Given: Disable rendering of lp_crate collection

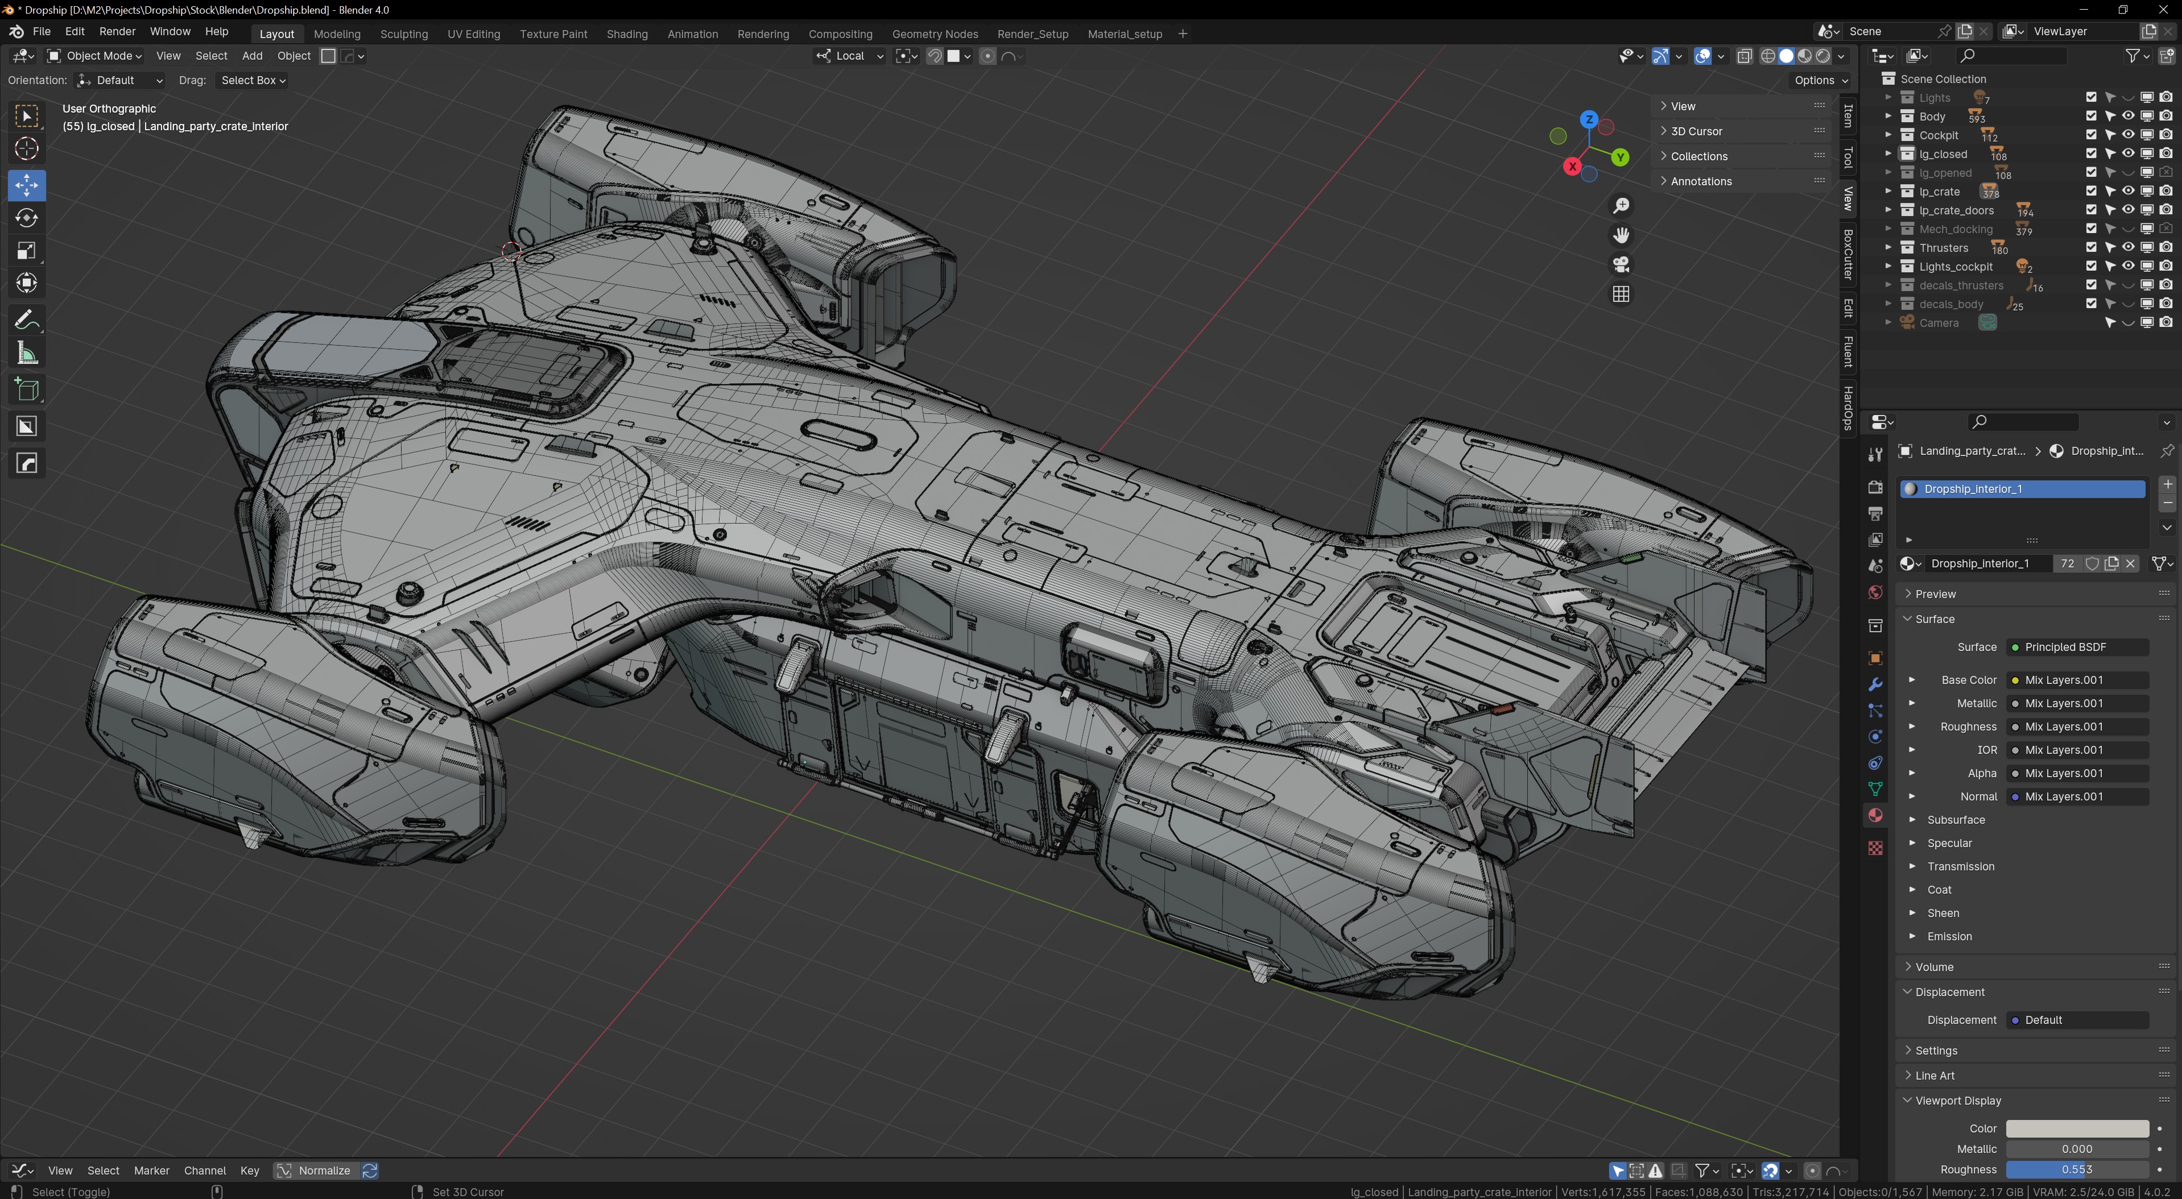Looking at the screenshot, I should [2166, 192].
